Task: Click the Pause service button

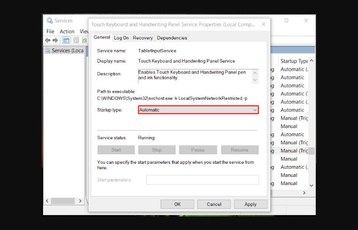Action: coord(198,150)
